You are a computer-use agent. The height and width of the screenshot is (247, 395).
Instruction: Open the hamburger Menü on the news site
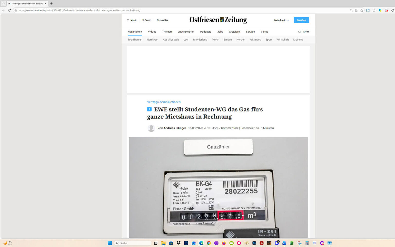coord(131,20)
